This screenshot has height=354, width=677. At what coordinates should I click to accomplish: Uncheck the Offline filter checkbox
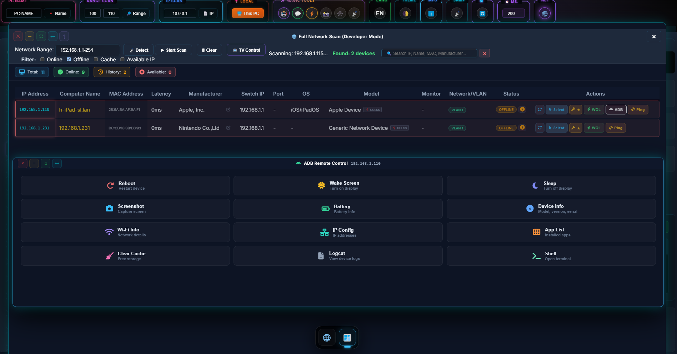coord(69,60)
